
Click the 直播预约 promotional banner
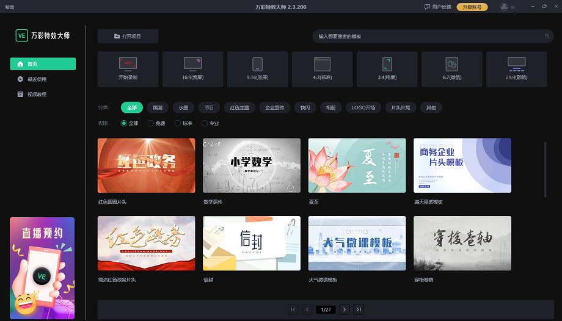pyautogui.click(x=42, y=268)
